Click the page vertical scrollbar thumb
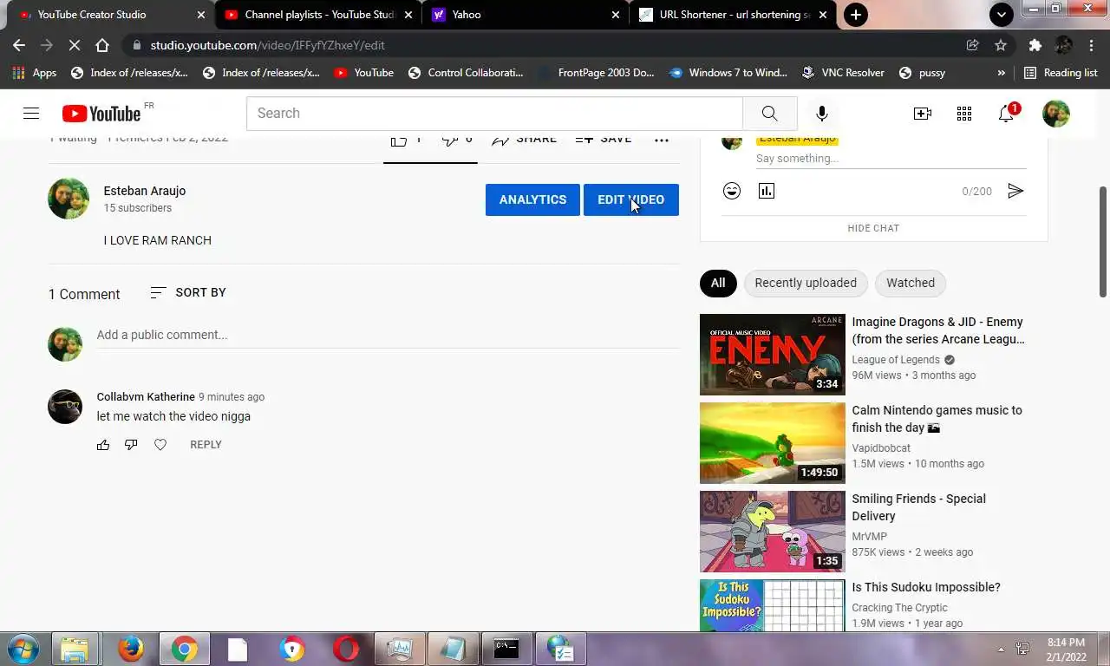Screen dimensions: 1110x666 [x=1103, y=241]
